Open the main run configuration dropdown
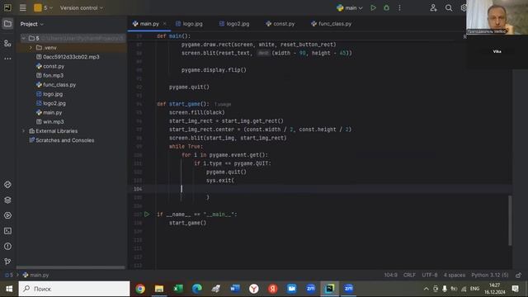The height and width of the screenshot is (297, 528). 350,7
